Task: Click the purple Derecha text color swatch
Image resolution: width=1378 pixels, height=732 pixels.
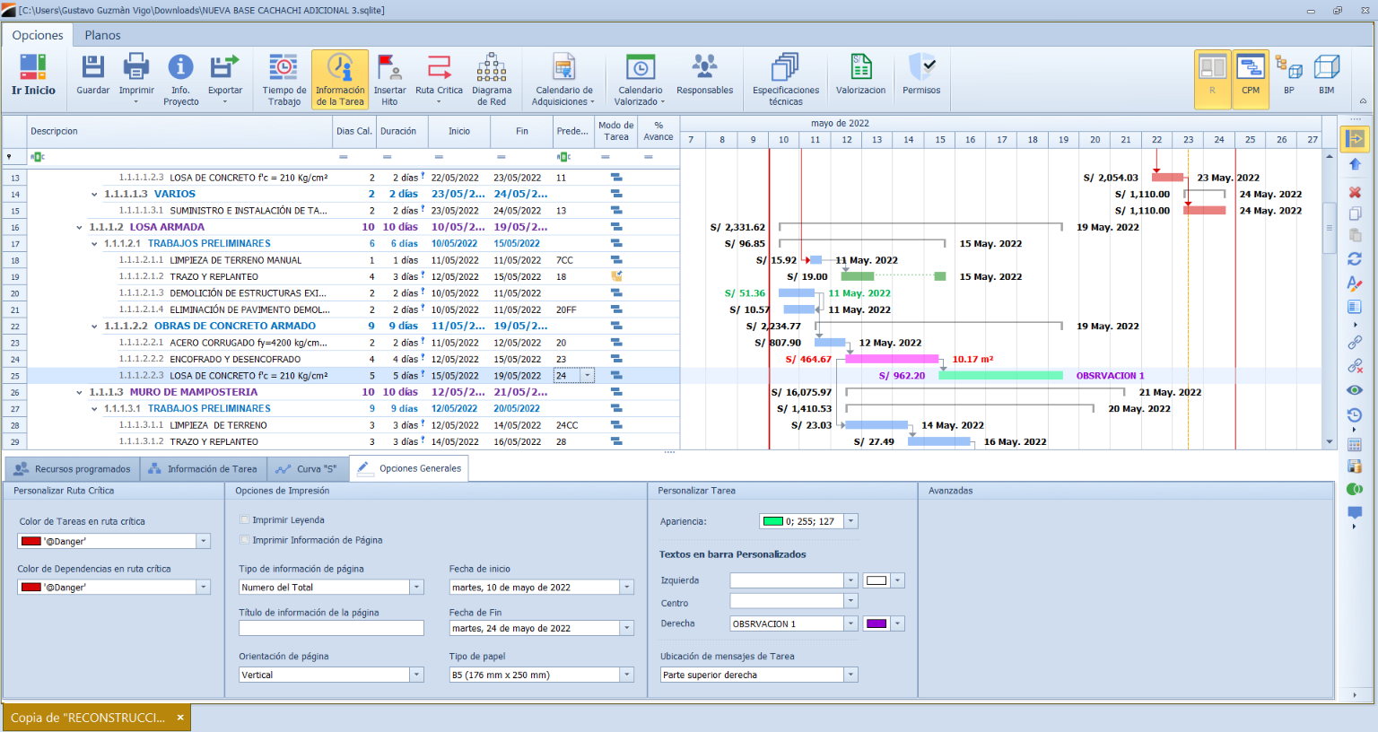Action: click(877, 623)
